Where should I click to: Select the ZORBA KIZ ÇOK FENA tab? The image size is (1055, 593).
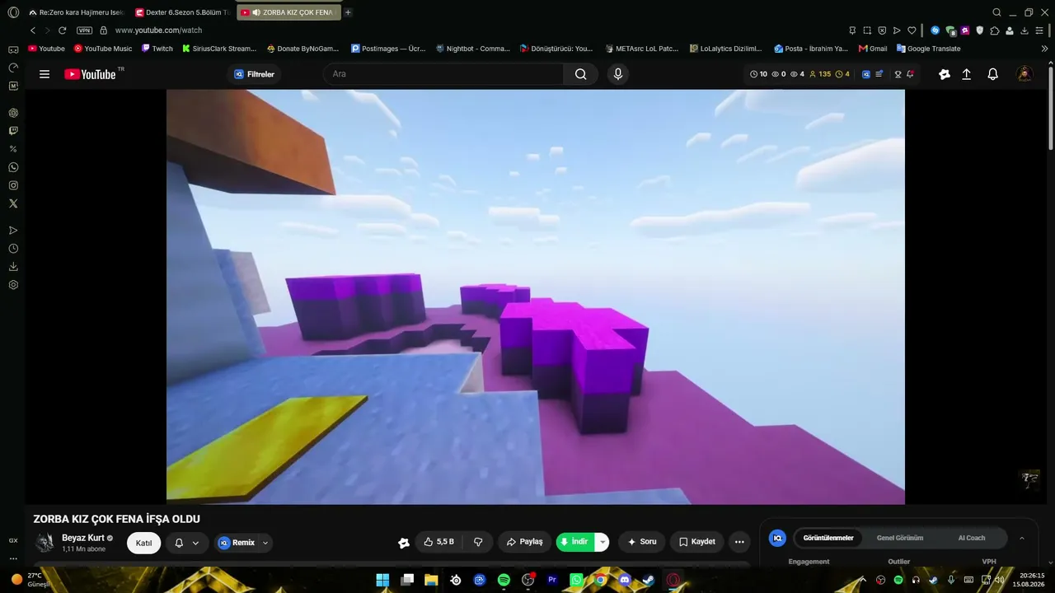(288, 12)
